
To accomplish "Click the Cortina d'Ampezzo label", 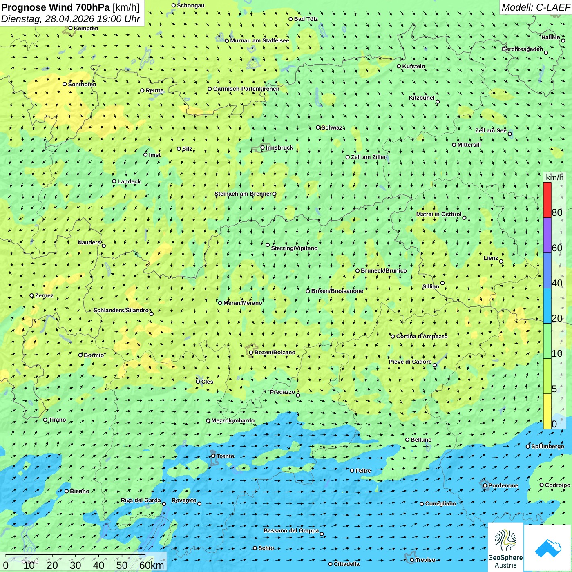I will pyautogui.click(x=422, y=336).
